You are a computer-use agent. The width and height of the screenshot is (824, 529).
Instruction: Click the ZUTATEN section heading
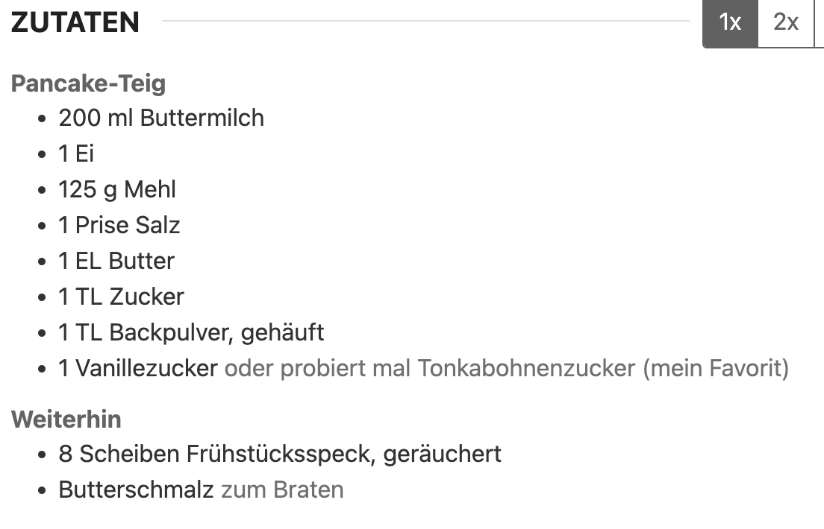[x=75, y=22]
